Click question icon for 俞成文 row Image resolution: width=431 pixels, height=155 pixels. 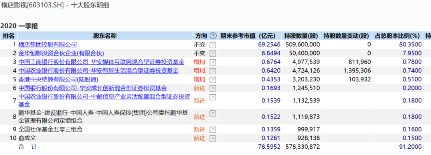tap(213, 139)
